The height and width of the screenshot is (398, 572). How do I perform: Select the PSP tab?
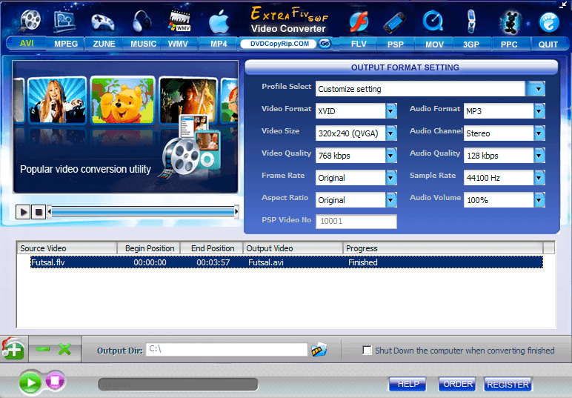pos(396,44)
